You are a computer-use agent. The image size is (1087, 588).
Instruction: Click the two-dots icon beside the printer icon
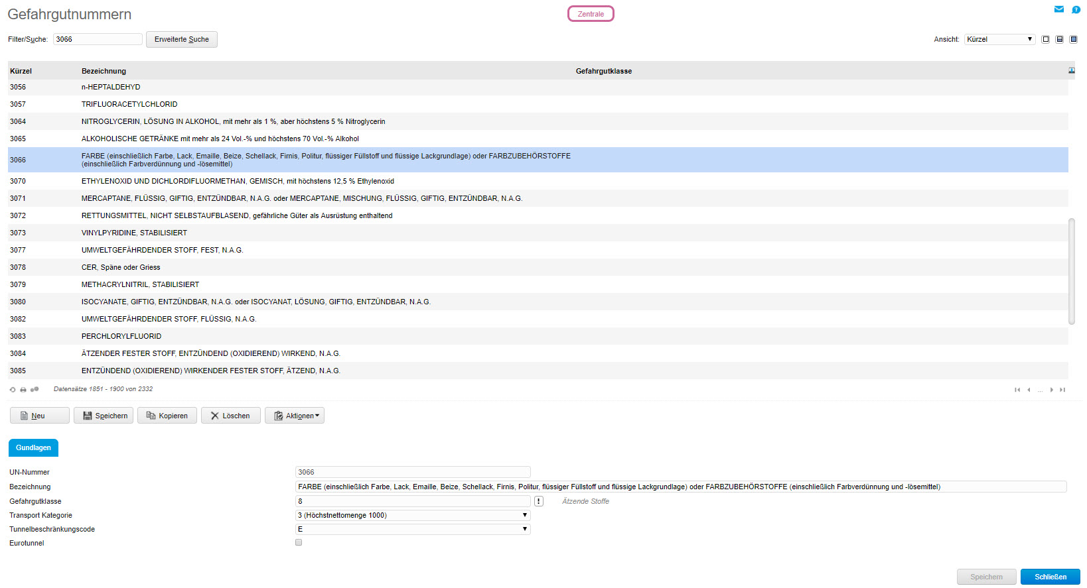35,389
